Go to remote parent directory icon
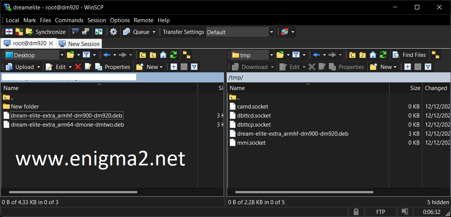Screen dimensions: 451x217 [x=352, y=55]
